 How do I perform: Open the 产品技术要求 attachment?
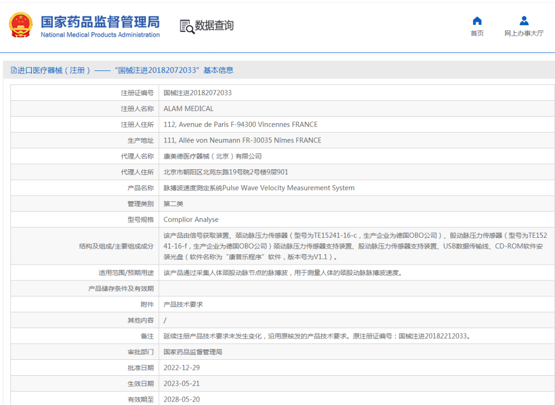point(183,304)
